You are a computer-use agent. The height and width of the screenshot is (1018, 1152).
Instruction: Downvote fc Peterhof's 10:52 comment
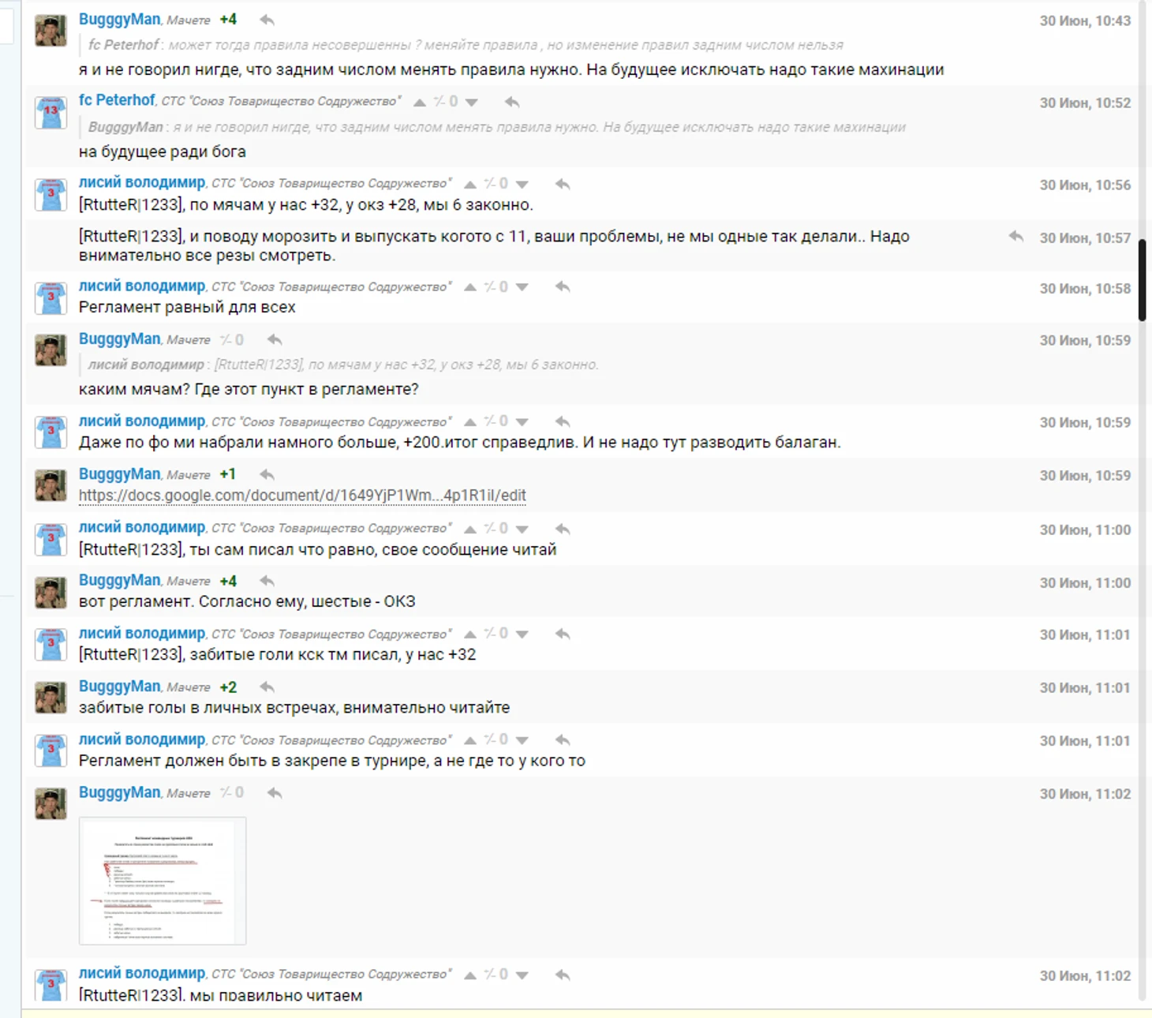click(472, 103)
